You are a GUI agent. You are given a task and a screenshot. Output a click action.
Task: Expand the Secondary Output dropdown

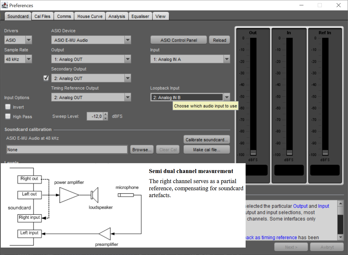[128, 78]
